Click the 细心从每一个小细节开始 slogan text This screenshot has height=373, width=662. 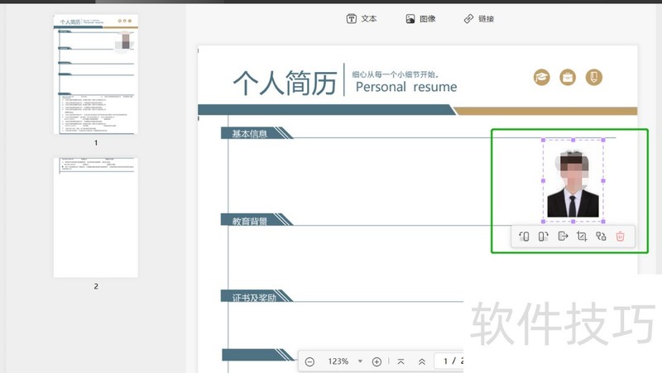click(x=396, y=74)
